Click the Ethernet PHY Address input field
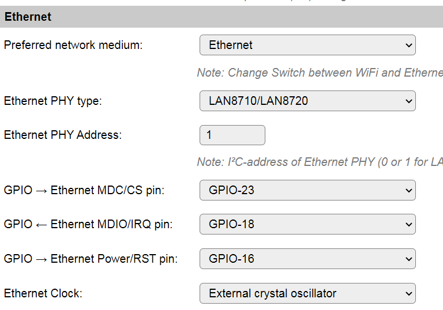443x310 pixels. coord(232,135)
